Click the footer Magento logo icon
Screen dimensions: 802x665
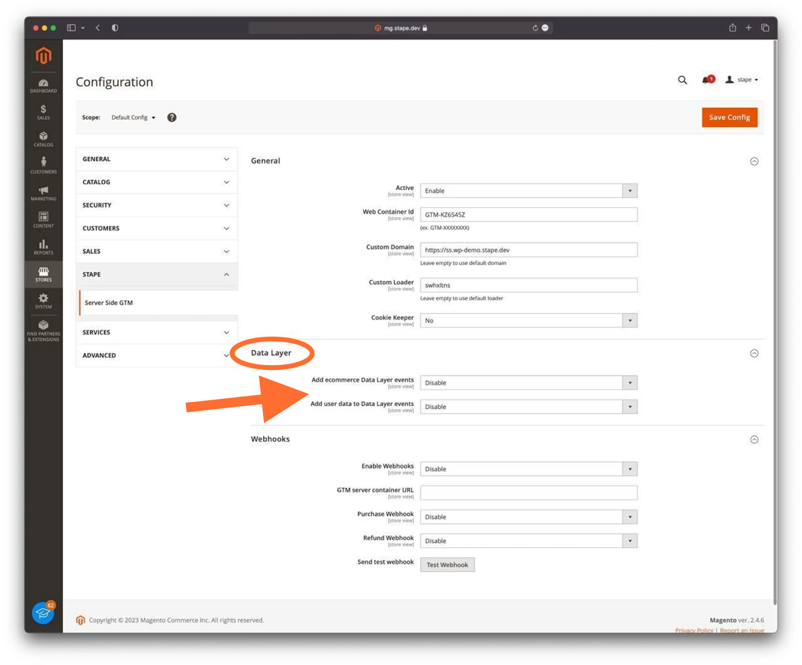point(80,620)
